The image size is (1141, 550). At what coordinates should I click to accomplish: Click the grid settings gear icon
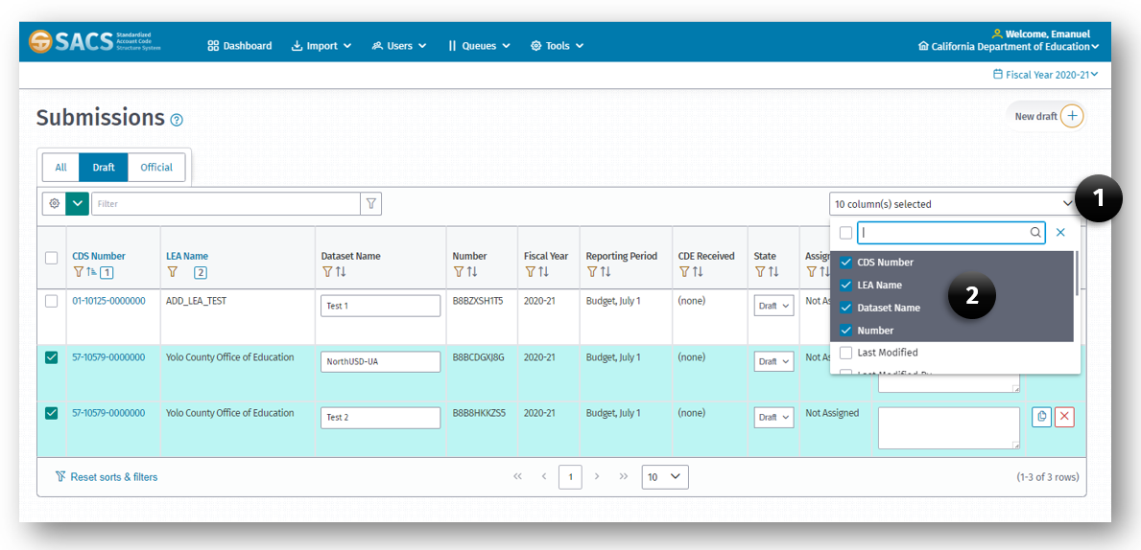point(55,203)
